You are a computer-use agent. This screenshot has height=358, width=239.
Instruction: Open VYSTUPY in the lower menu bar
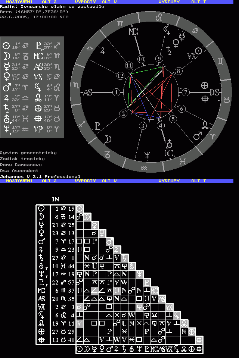tap(169, 180)
